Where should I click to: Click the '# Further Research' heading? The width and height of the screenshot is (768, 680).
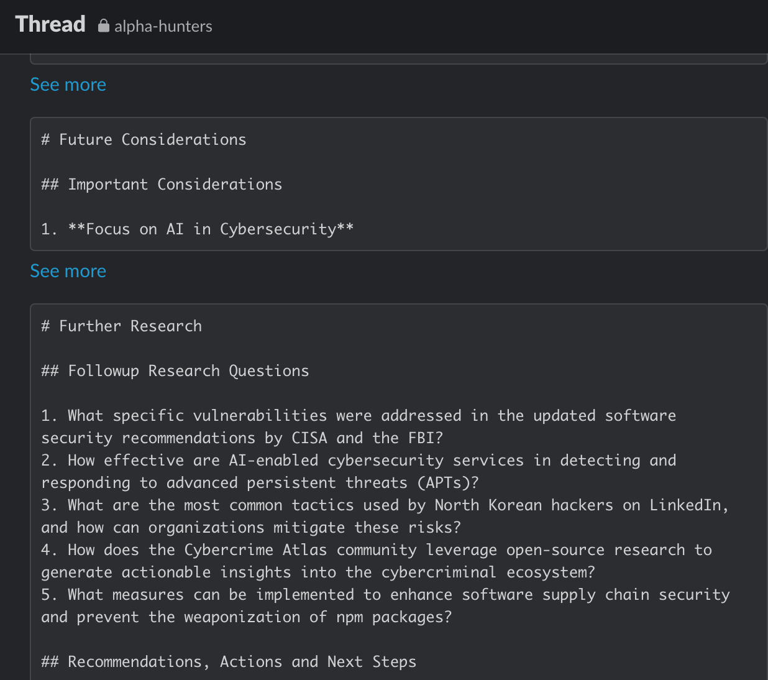pyautogui.click(x=122, y=326)
